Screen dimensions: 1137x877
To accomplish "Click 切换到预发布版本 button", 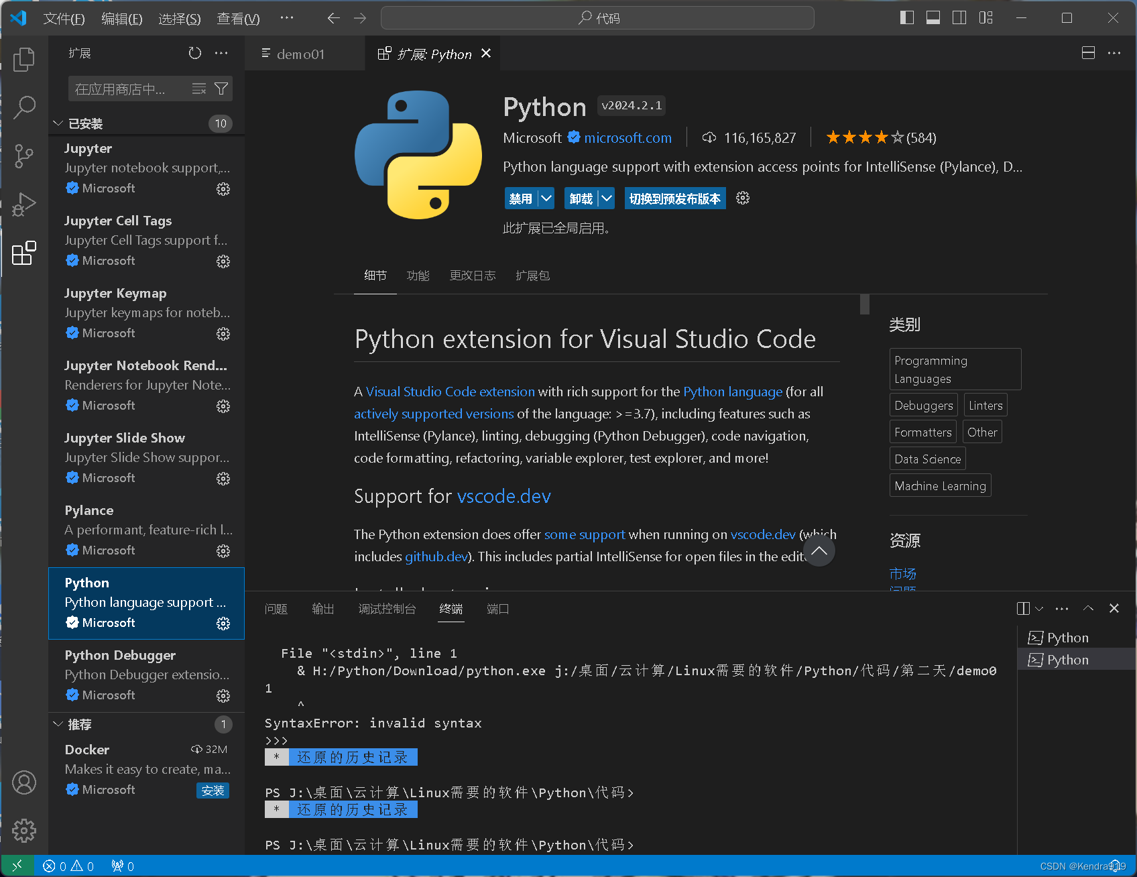I will pyautogui.click(x=675, y=198).
